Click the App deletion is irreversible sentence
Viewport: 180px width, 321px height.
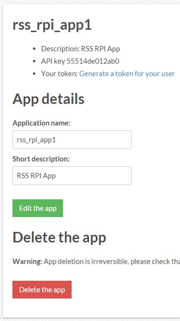112,261
